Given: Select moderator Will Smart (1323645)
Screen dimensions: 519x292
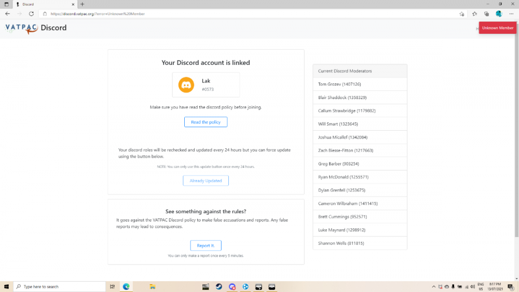Looking at the screenshot, I should [x=360, y=124].
